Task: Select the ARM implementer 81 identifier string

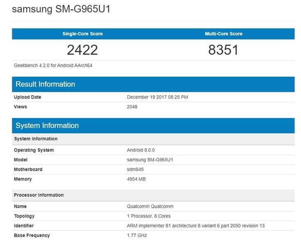Action: [195, 226]
